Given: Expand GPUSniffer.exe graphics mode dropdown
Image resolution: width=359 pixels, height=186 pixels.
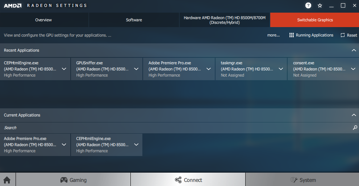Looking at the screenshot, I should (x=136, y=69).
